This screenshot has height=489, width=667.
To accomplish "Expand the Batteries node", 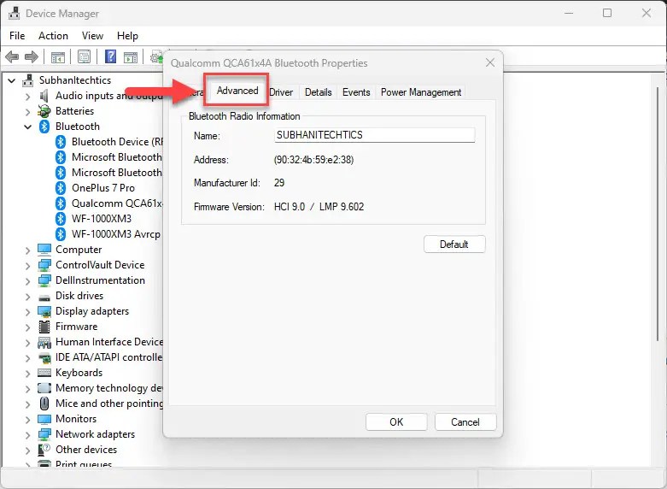I will [x=27, y=112].
